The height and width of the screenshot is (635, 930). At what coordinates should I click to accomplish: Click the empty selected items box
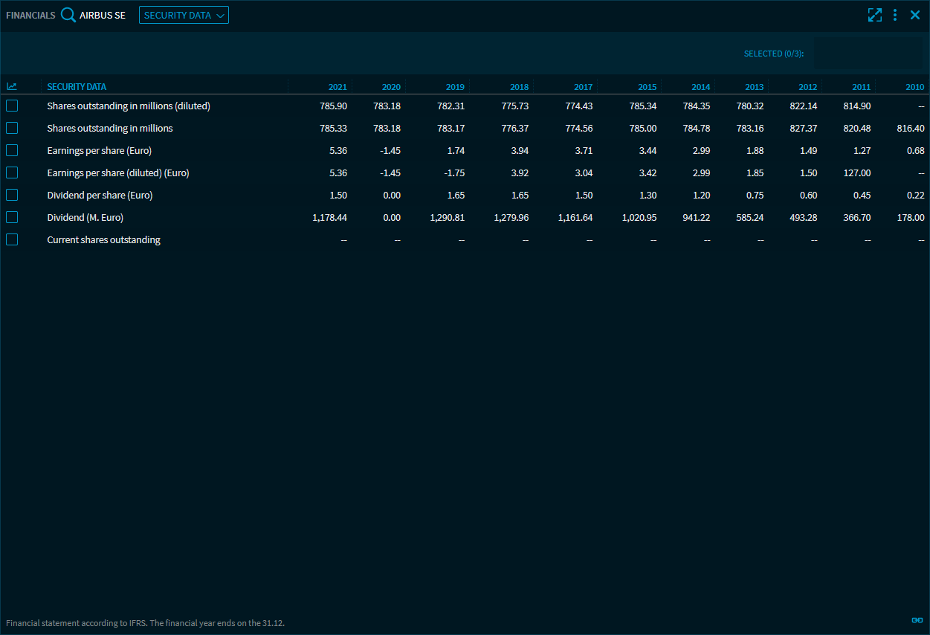(x=868, y=54)
